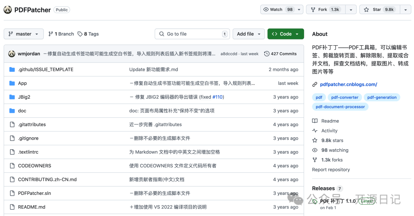The width and height of the screenshot is (414, 216).
Task: Open the JBig2 folder name
Action: (x=24, y=97)
